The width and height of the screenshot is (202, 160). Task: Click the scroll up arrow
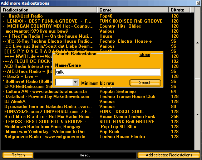click(197, 43)
